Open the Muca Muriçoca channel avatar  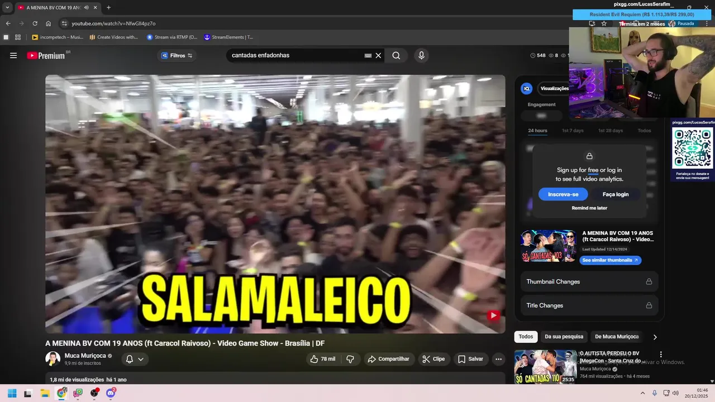click(53, 359)
